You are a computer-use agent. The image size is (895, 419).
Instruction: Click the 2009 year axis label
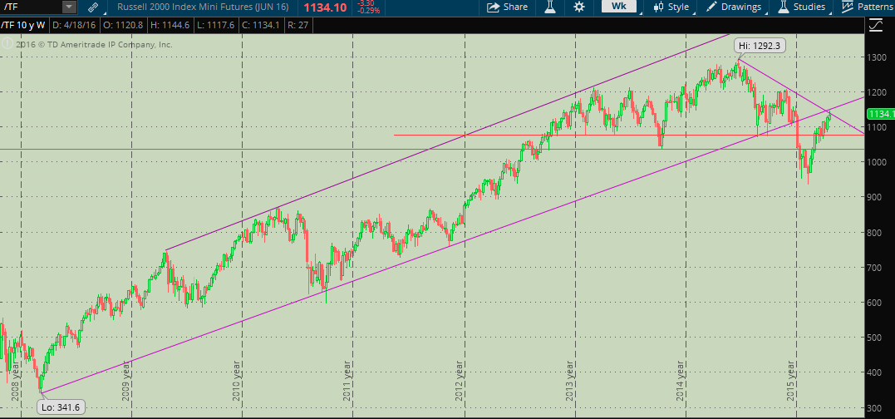coord(126,381)
